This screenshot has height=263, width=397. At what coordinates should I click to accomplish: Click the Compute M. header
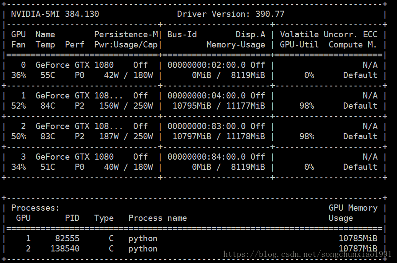point(353,45)
